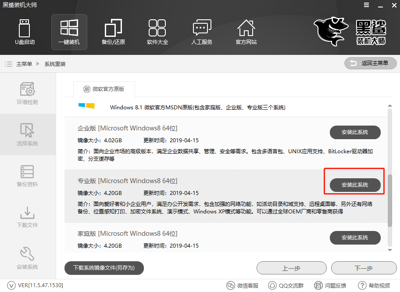Install the 企业版 Windows 8 64-bit system
Viewport: 400px width, 292px height.
click(x=355, y=132)
